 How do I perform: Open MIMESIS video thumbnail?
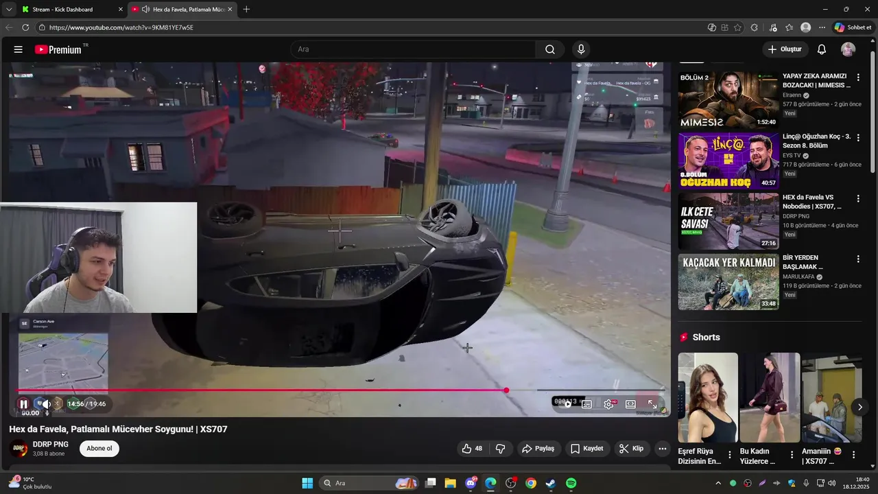coord(728,100)
